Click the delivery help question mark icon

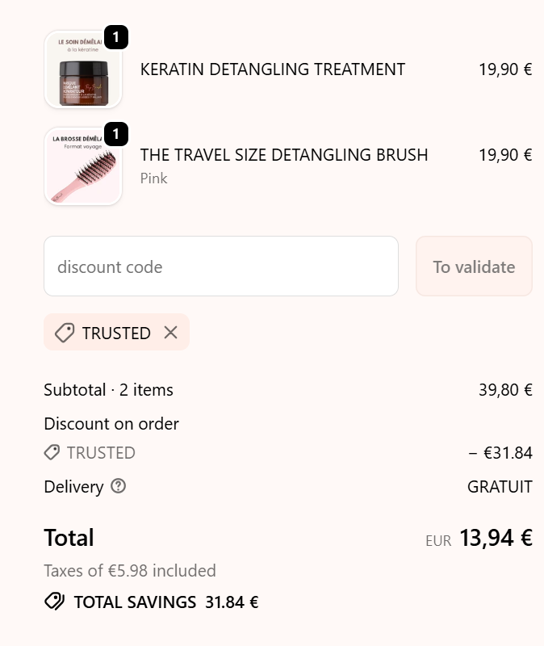[x=119, y=486]
